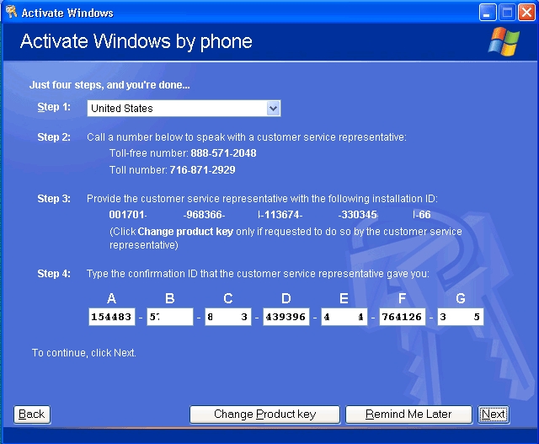The image size is (539, 444).
Task: Click installation ID group 330345
Action: (x=358, y=215)
